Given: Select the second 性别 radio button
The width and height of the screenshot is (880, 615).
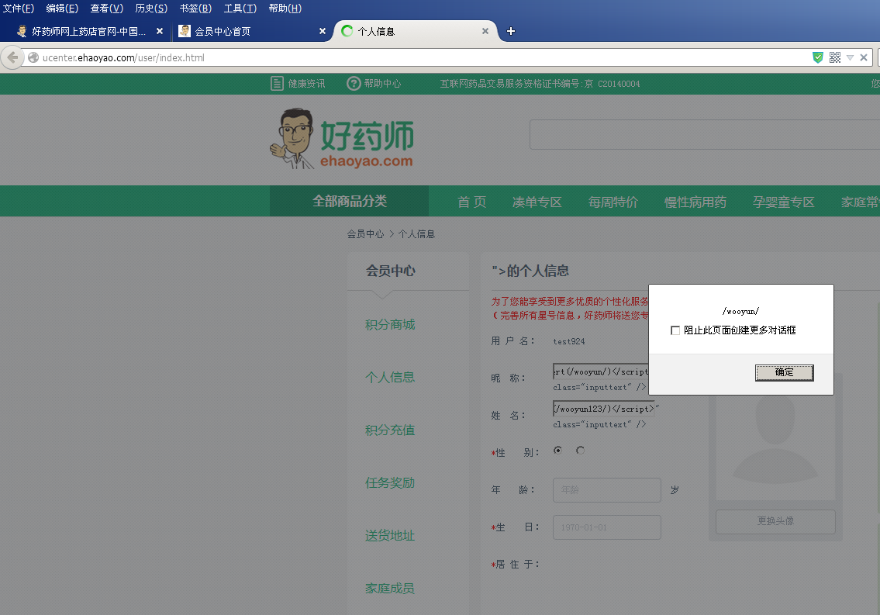Looking at the screenshot, I should point(580,450).
